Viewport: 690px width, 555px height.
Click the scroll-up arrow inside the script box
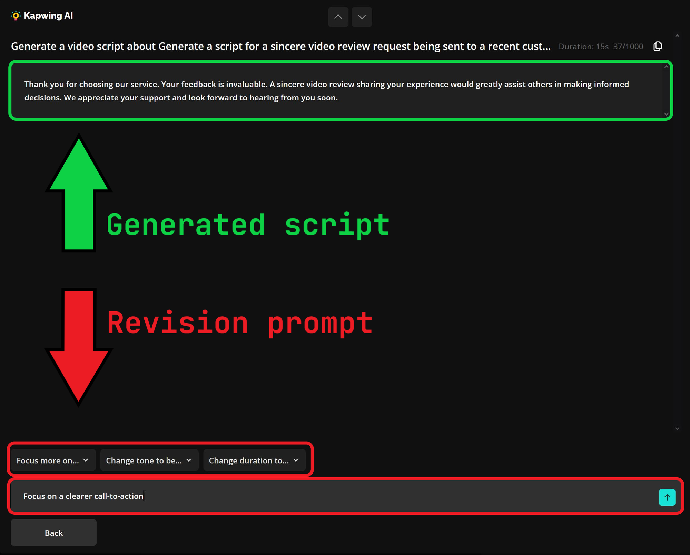pos(666,67)
